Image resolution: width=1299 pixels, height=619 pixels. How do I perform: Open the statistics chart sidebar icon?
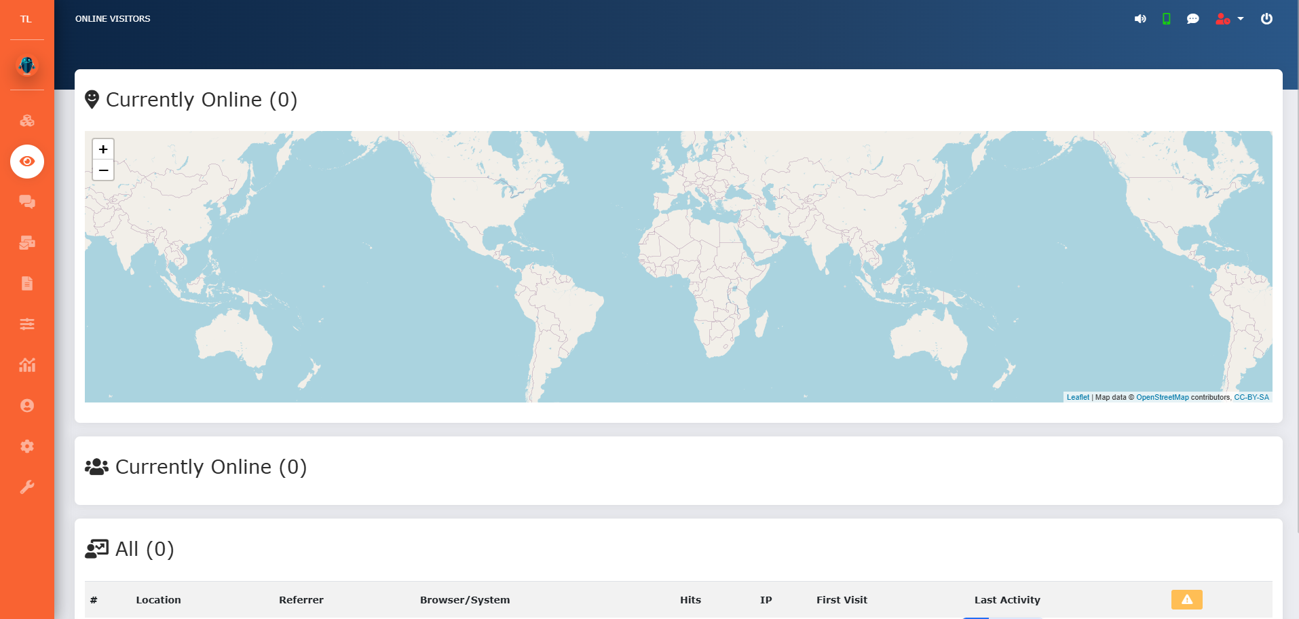27,365
